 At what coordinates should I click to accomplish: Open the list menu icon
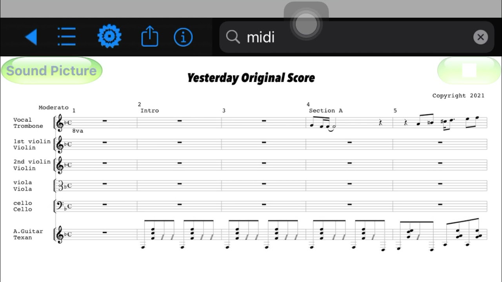pos(67,37)
